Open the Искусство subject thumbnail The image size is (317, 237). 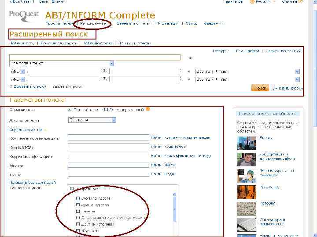[x=247, y=192]
